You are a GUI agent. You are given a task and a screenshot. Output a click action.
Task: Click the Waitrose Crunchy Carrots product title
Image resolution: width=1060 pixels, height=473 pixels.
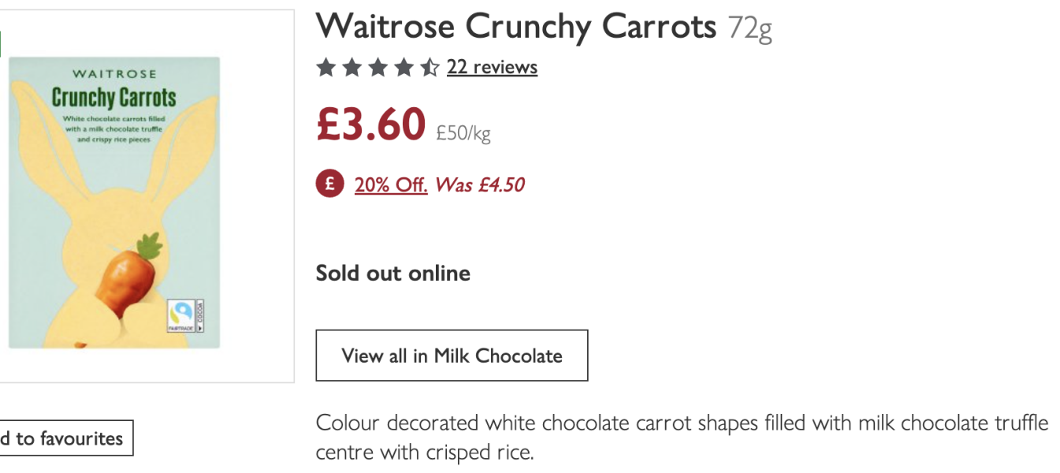(x=515, y=27)
